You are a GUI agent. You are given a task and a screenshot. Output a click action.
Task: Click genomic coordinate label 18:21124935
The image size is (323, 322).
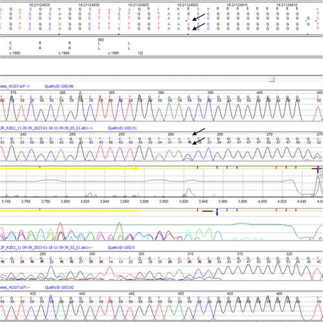[39, 5]
